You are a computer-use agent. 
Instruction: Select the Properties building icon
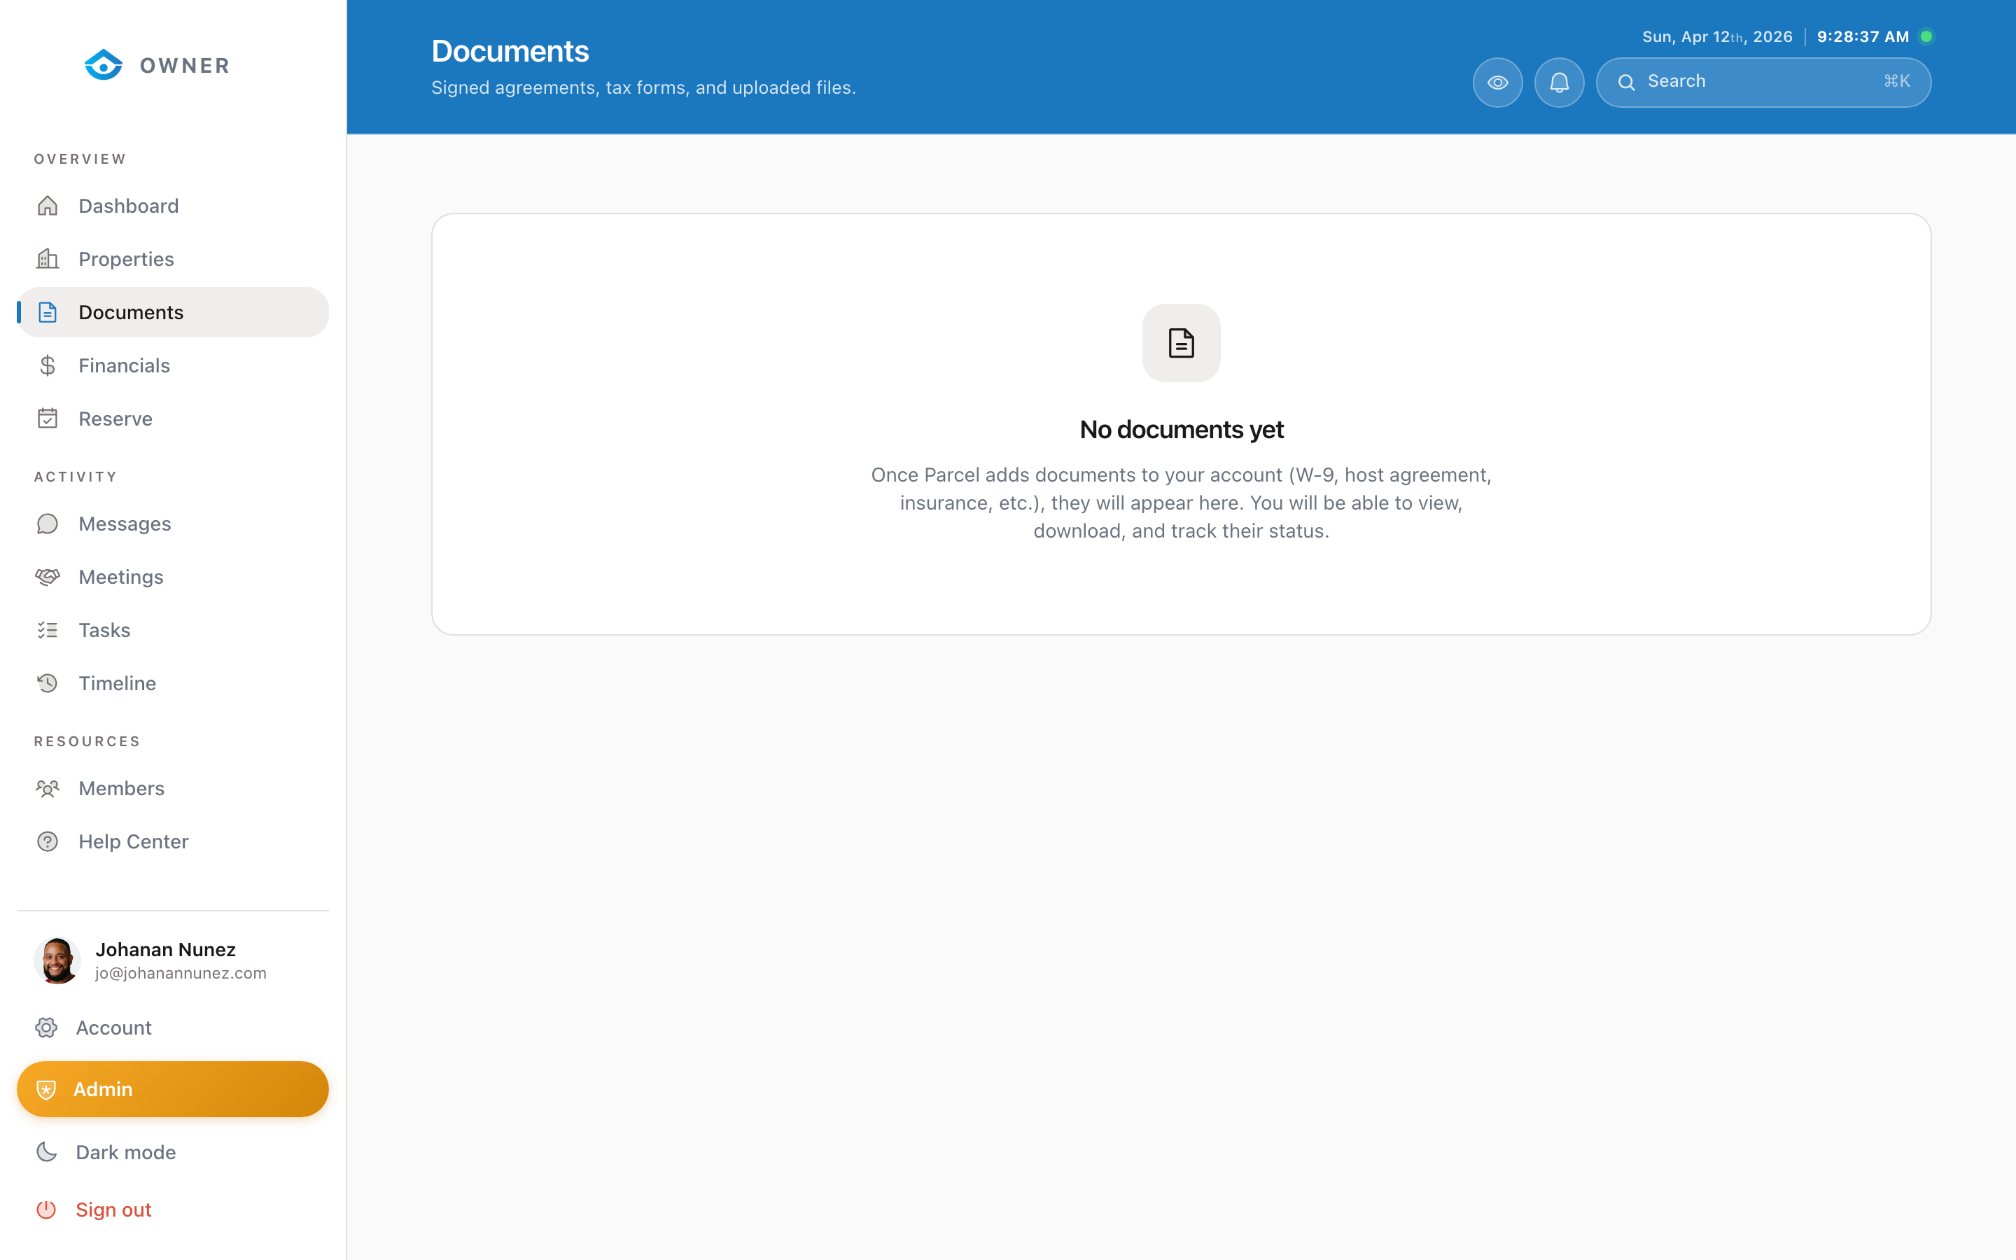pyautogui.click(x=48, y=259)
